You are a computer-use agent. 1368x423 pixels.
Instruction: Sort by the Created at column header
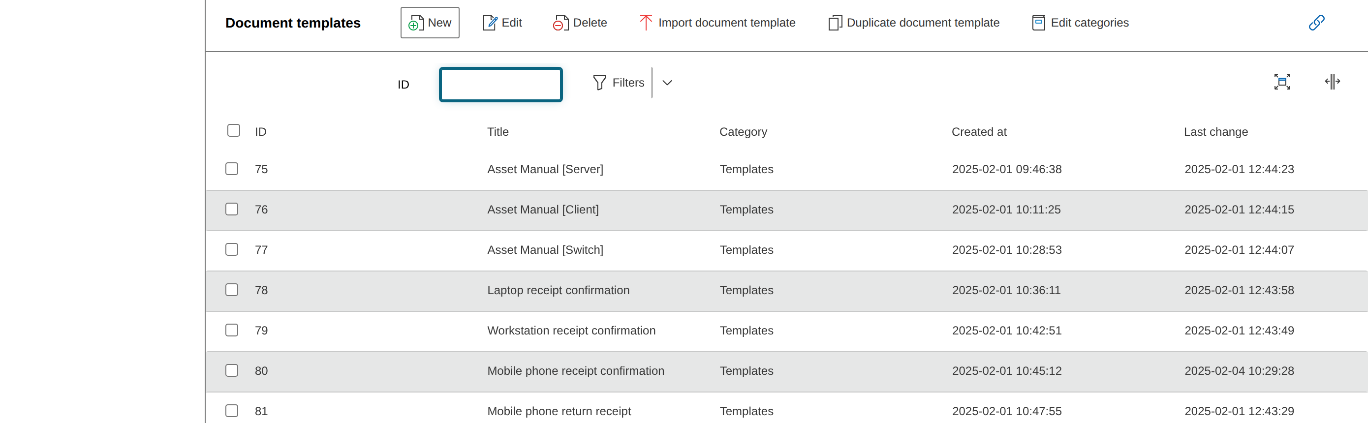click(x=979, y=132)
